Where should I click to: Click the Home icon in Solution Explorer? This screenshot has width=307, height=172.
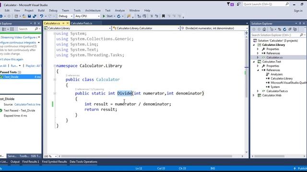[264, 30]
